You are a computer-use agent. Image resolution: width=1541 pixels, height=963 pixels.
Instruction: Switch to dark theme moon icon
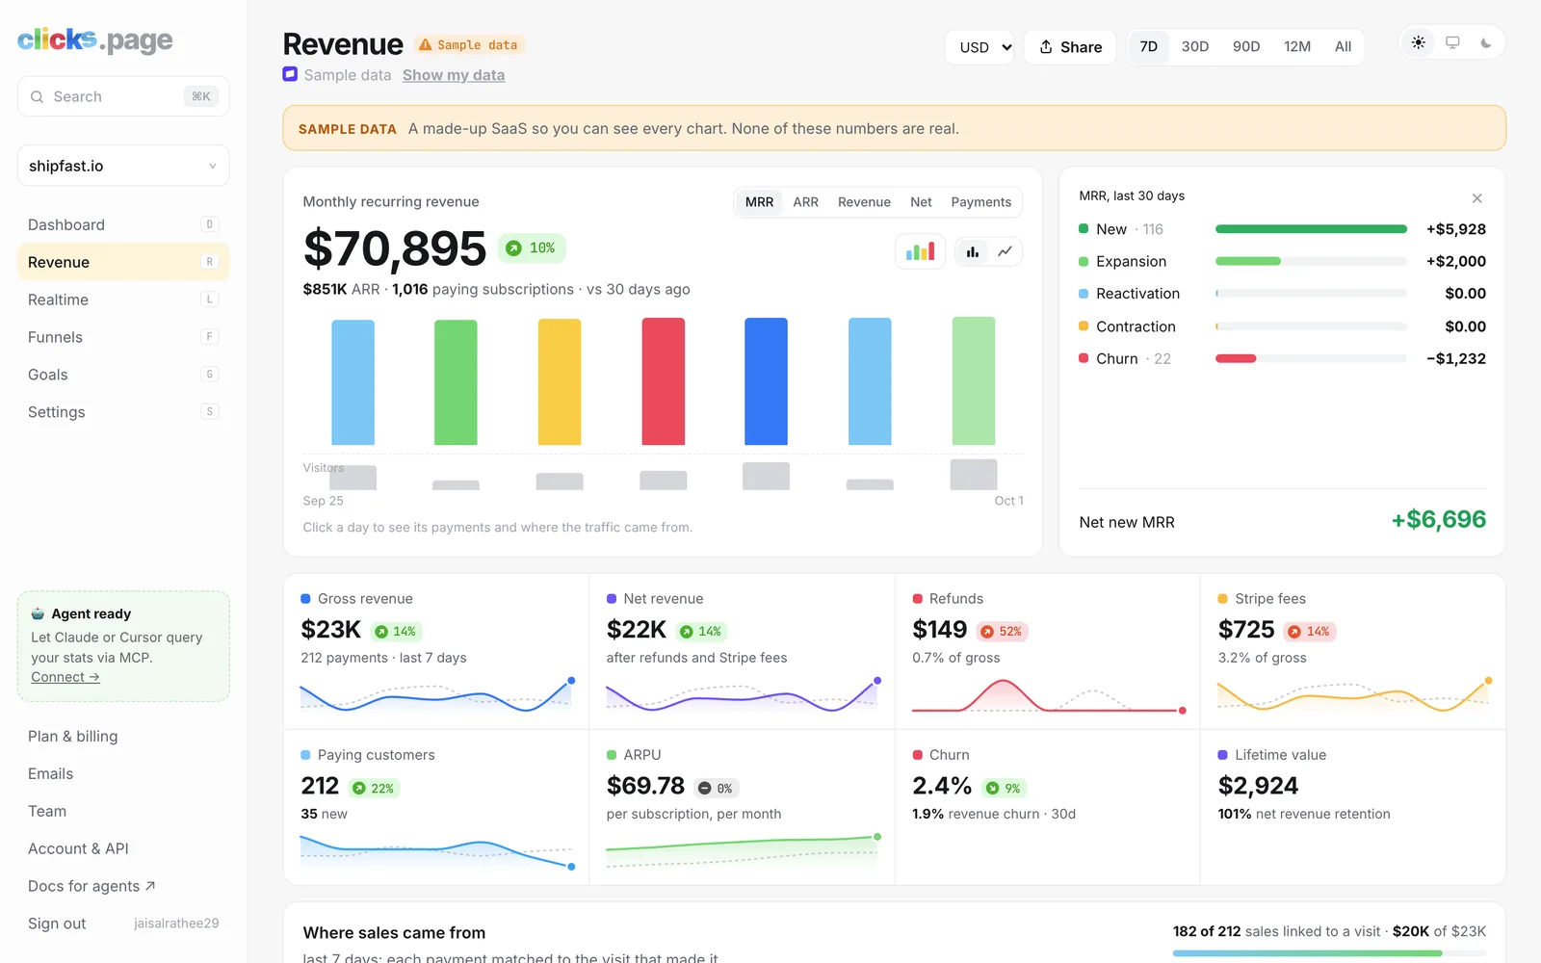coord(1486,42)
